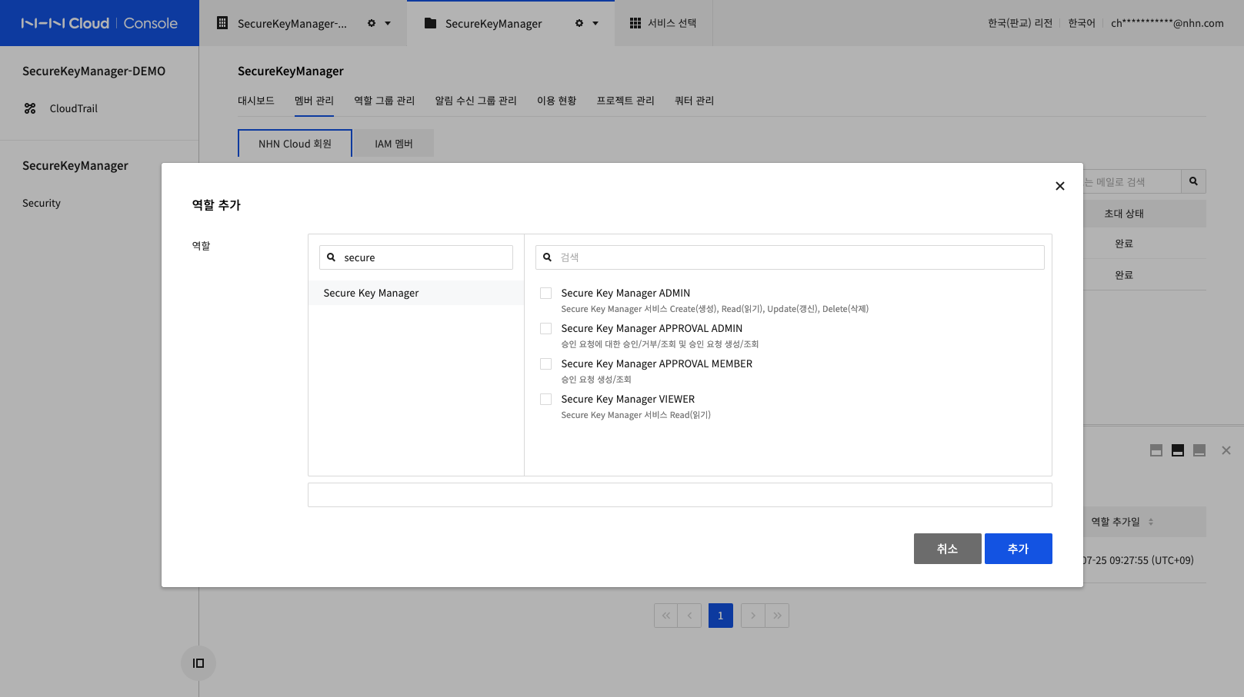Viewport: 1244px width, 697px height.
Task: Click the role 검색 search field
Action: (x=790, y=257)
